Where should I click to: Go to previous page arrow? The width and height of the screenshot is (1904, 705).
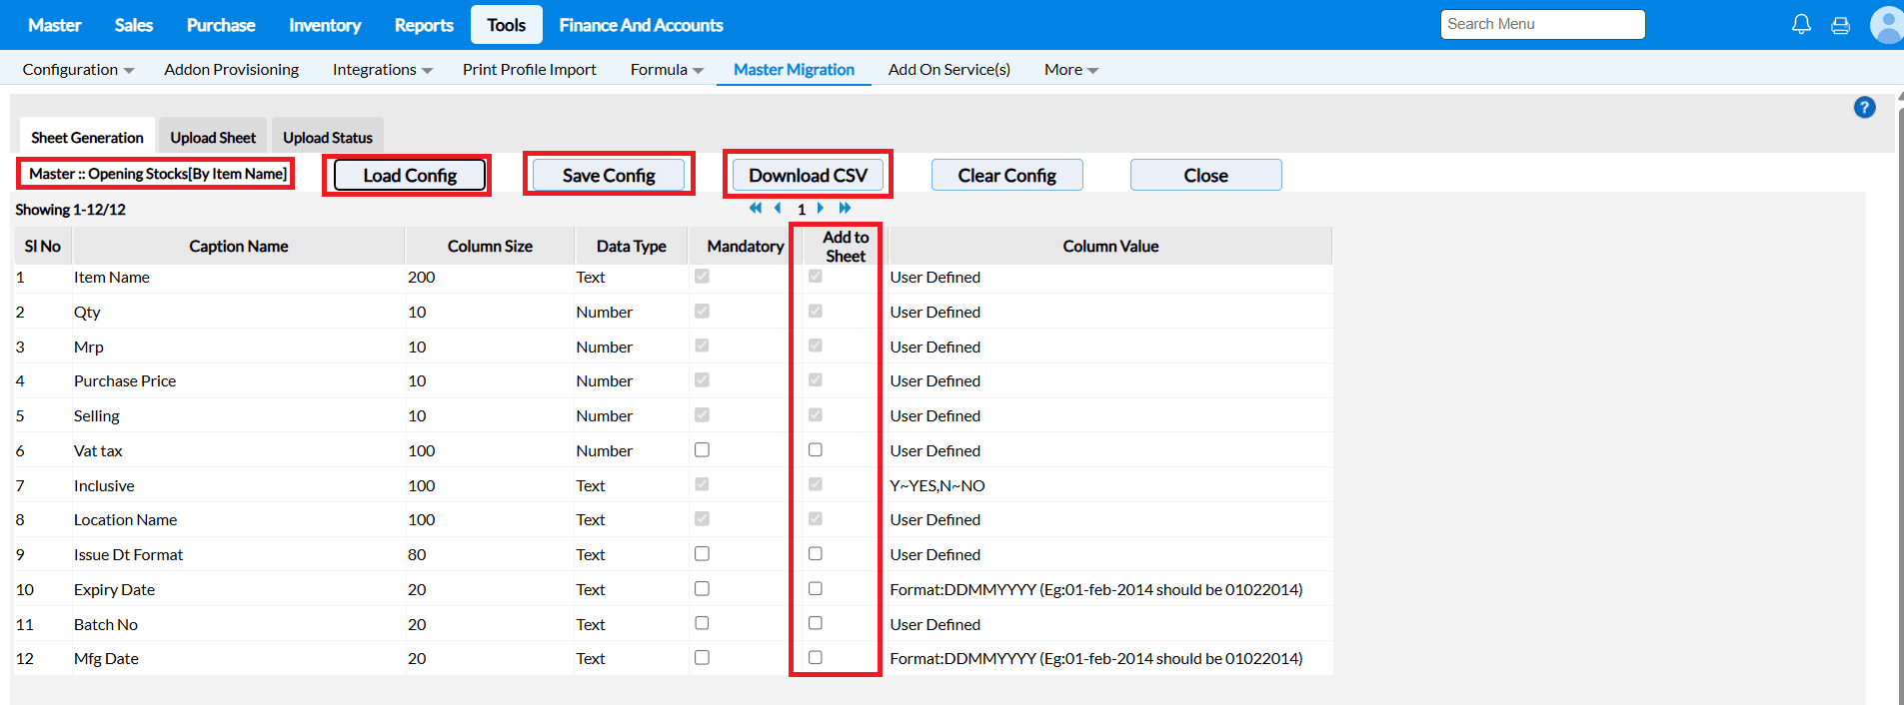778,208
